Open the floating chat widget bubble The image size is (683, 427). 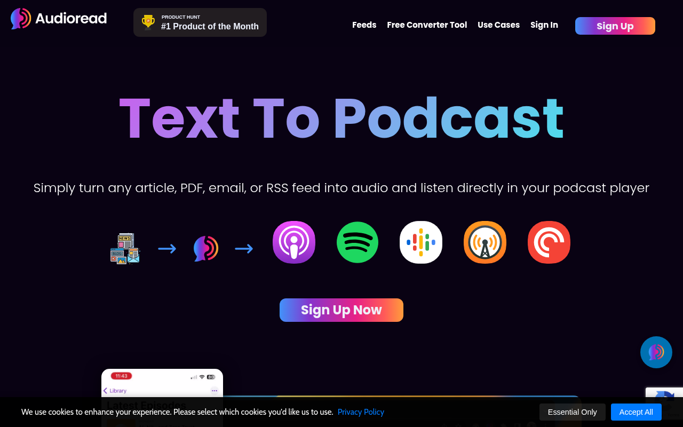pyautogui.click(x=656, y=352)
